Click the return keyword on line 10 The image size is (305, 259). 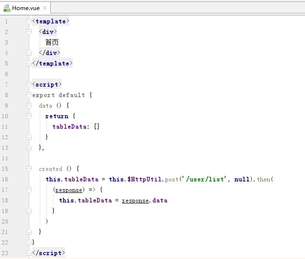pyautogui.click(x=57, y=116)
